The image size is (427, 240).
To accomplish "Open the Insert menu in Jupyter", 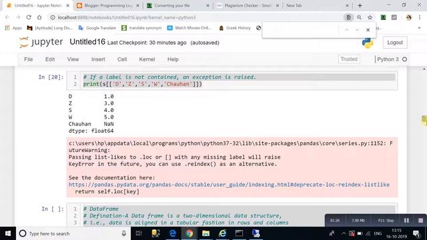I will click(98, 59).
